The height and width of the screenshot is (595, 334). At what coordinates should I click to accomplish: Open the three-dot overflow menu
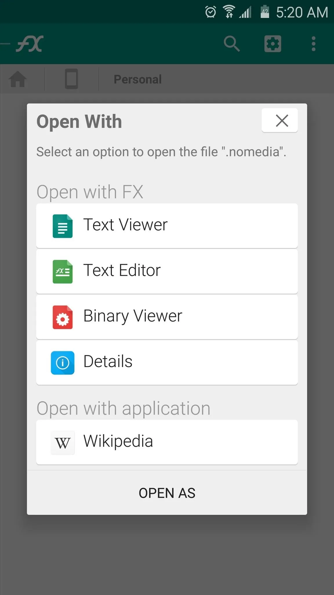pos(313,44)
